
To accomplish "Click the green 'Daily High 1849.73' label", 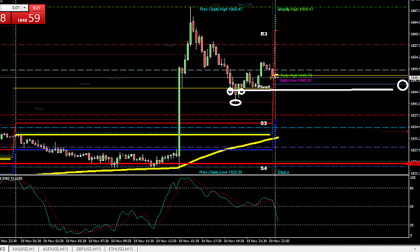I will (x=296, y=76).
